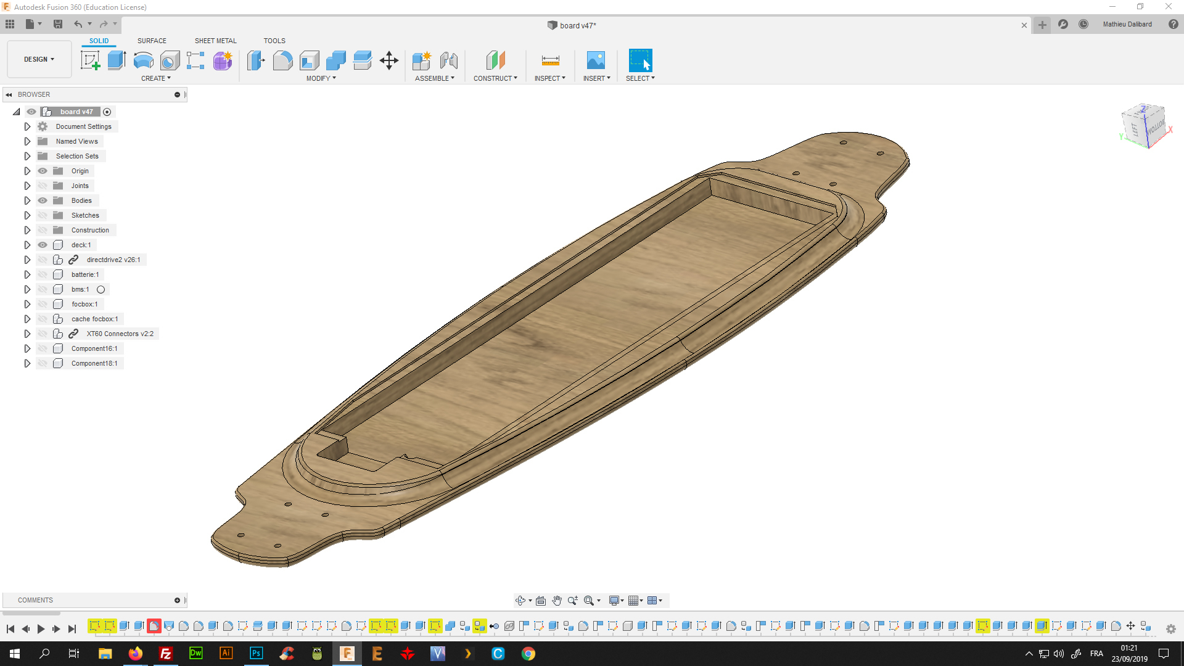Open a new design tab
Image resolution: width=1184 pixels, height=666 pixels.
coord(1042,25)
